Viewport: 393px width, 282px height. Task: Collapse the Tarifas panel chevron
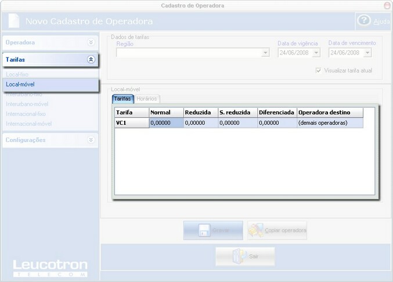click(91, 59)
